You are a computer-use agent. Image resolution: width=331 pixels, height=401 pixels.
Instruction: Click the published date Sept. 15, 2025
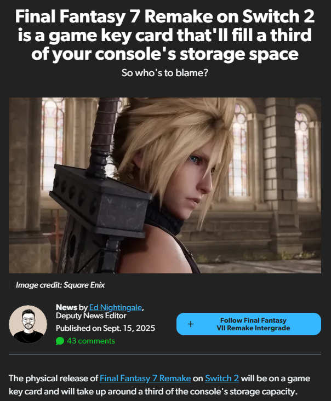(129, 328)
